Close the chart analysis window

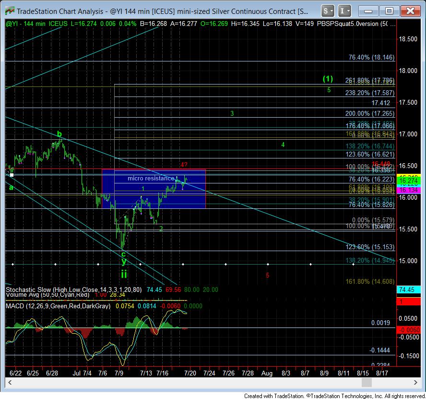[x=410, y=11]
